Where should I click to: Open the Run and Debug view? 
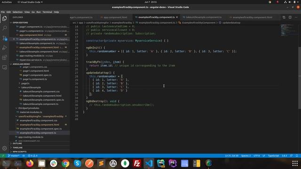pos(4,47)
